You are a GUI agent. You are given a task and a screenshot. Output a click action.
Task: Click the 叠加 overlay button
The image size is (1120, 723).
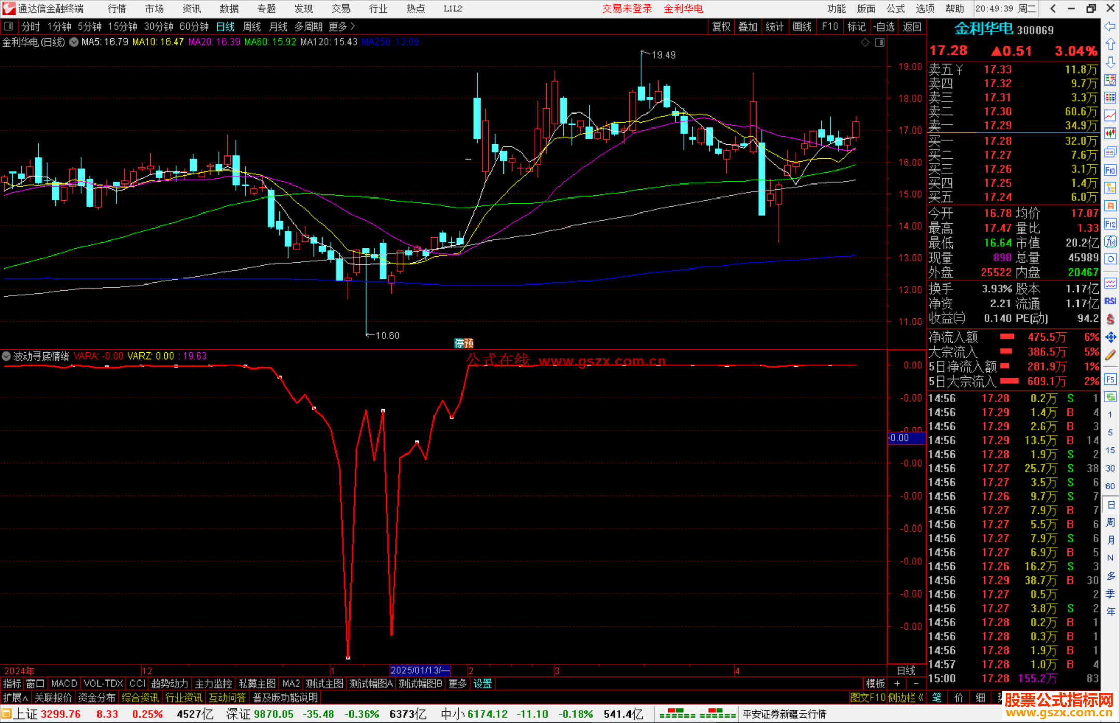[748, 26]
